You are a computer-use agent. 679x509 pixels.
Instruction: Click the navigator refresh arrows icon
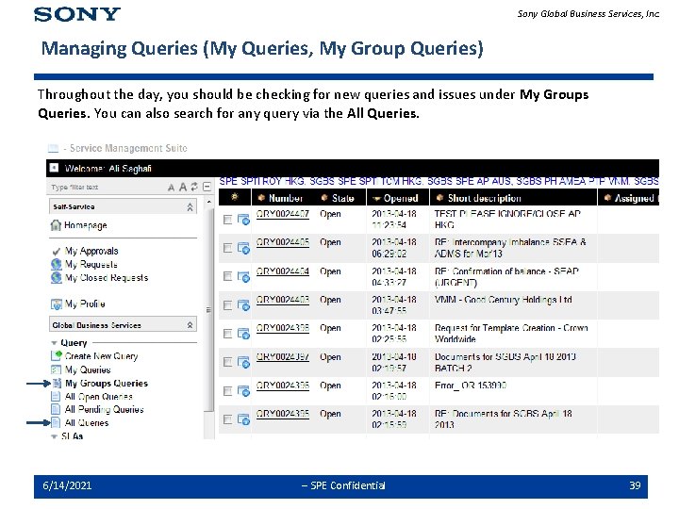coord(194,187)
